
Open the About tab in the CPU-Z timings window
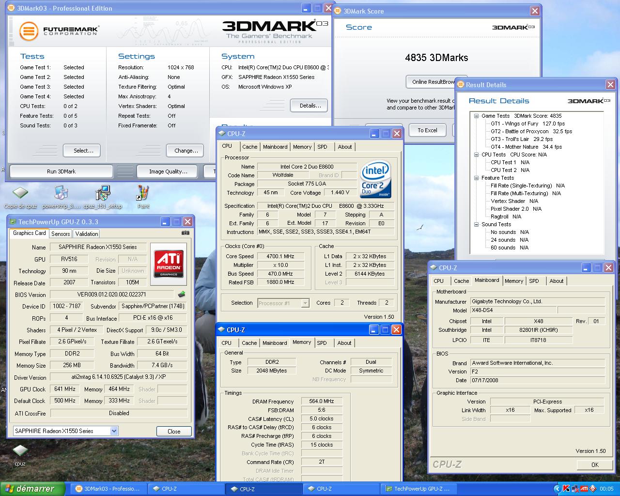[344, 343]
